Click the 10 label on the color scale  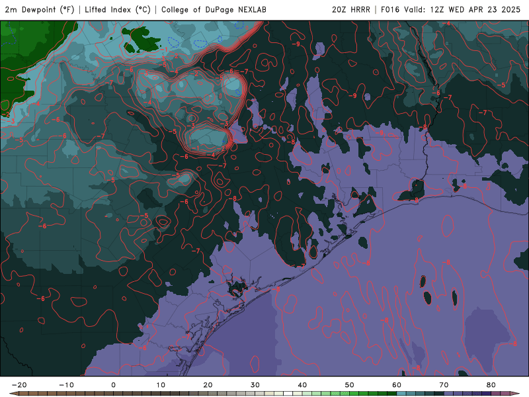(x=161, y=385)
